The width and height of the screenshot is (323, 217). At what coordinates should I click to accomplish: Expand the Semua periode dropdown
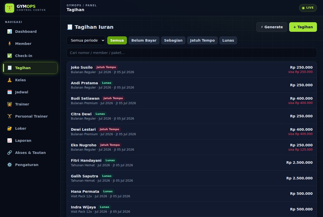pos(86,40)
